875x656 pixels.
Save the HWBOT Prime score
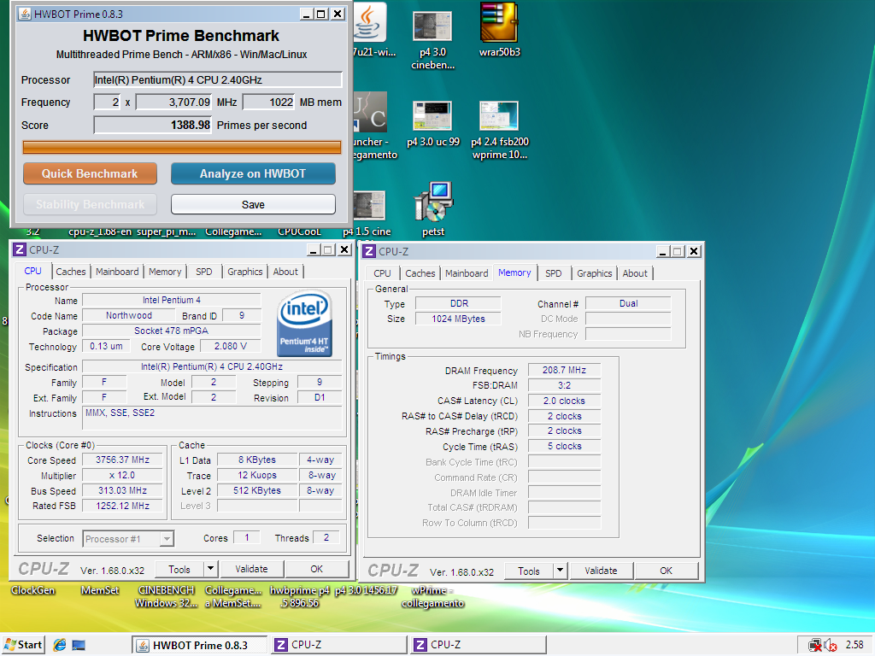pos(253,205)
